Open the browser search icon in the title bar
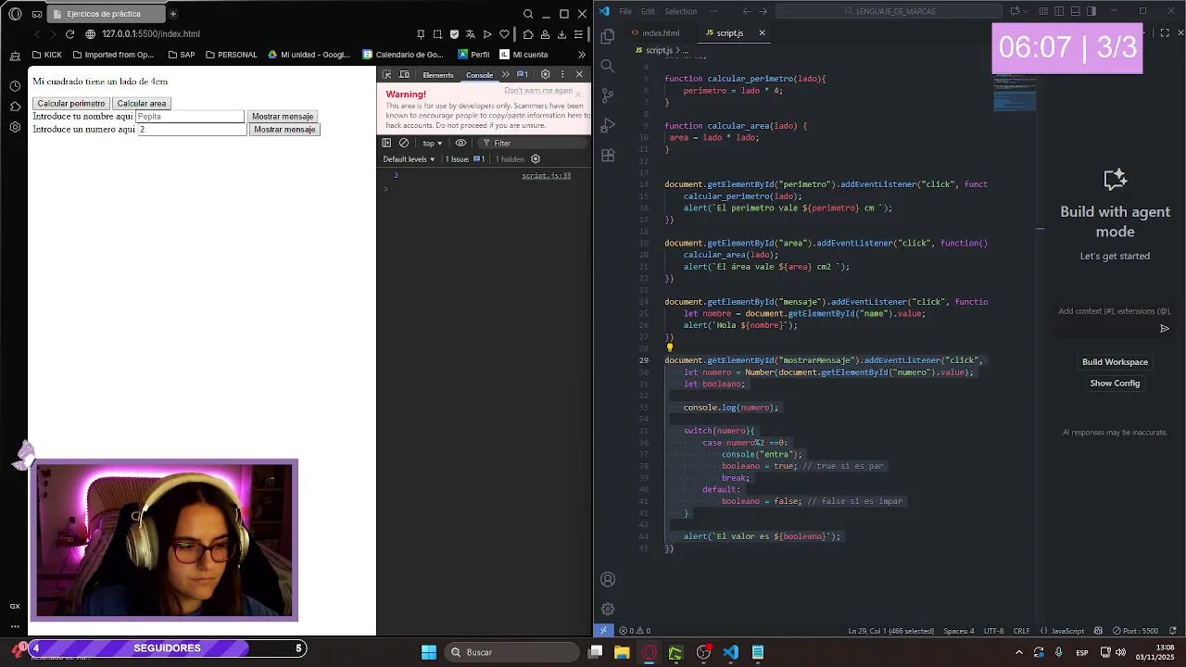The width and height of the screenshot is (1186, 667). point(528,14)
